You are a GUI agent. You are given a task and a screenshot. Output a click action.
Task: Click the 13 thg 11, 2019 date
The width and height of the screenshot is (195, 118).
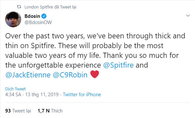click(42, 95)
